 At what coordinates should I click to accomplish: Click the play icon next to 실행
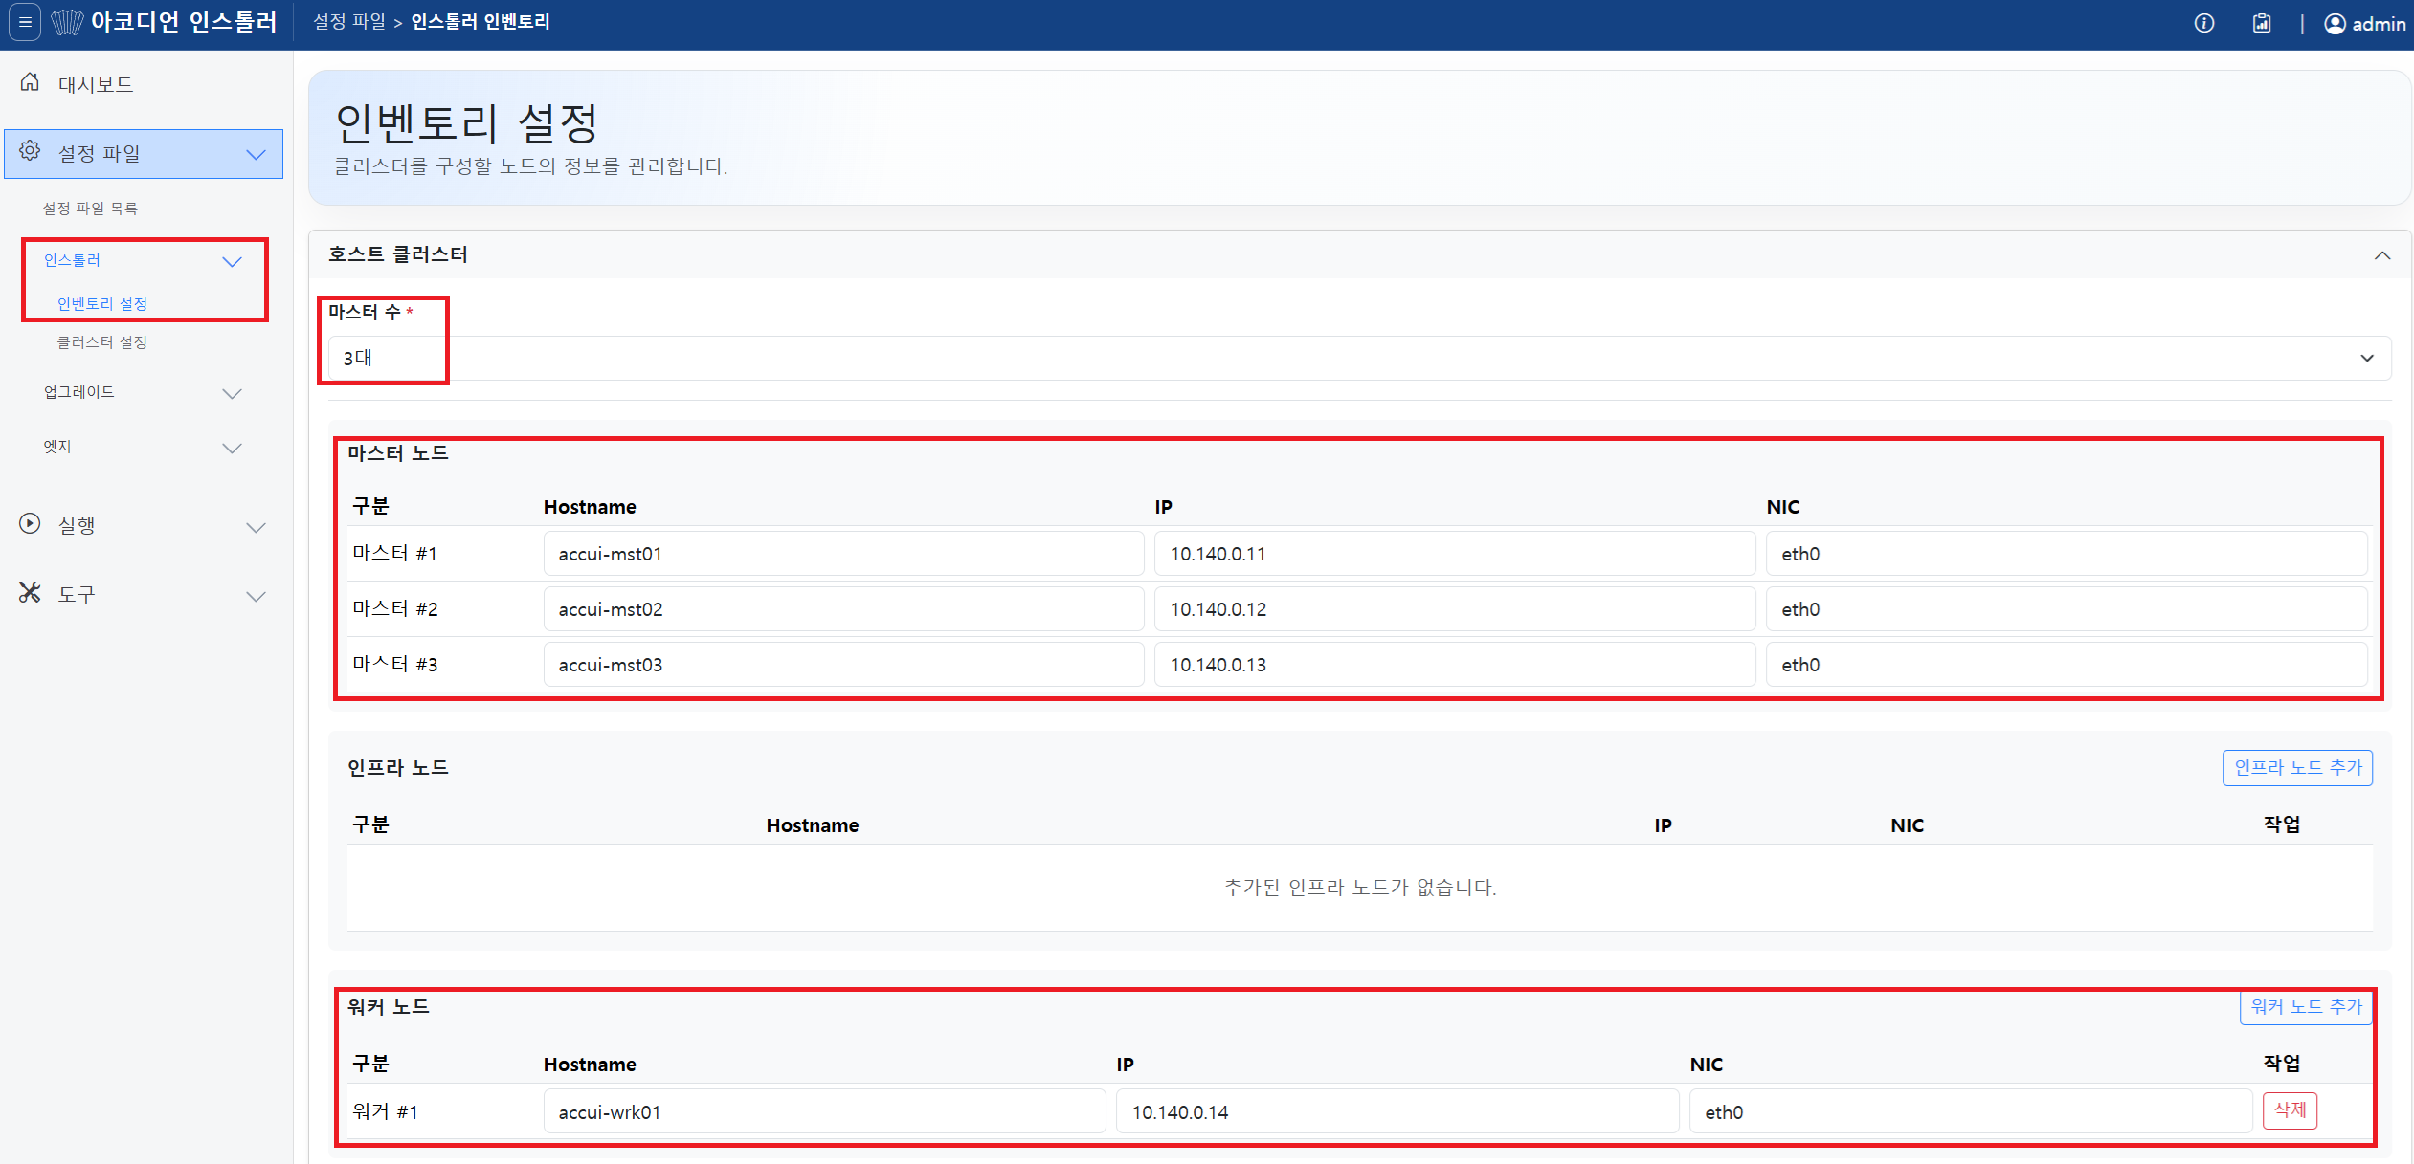point(31,523)
